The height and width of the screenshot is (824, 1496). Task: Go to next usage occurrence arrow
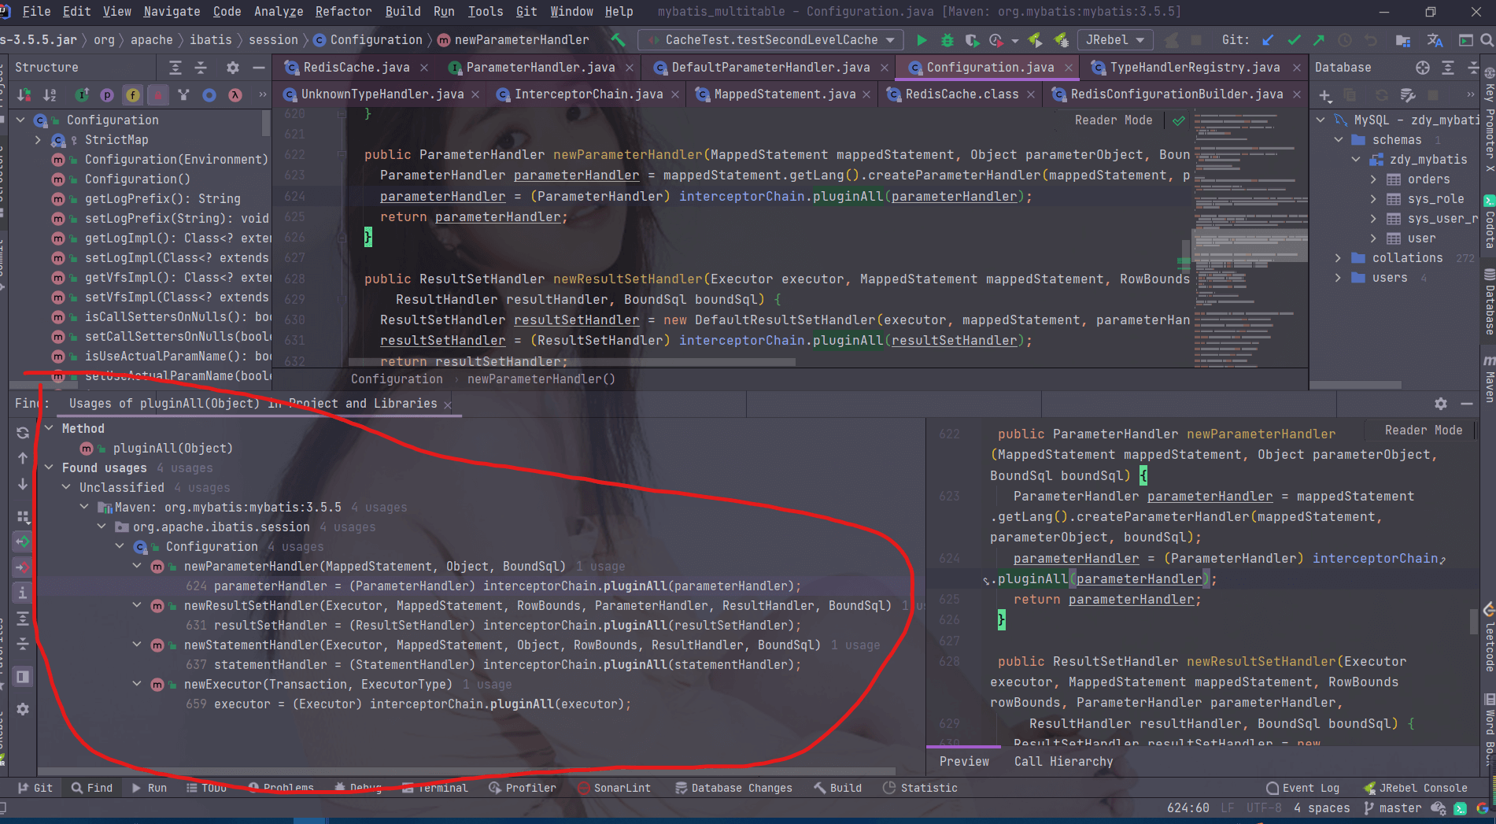point(23,484)
